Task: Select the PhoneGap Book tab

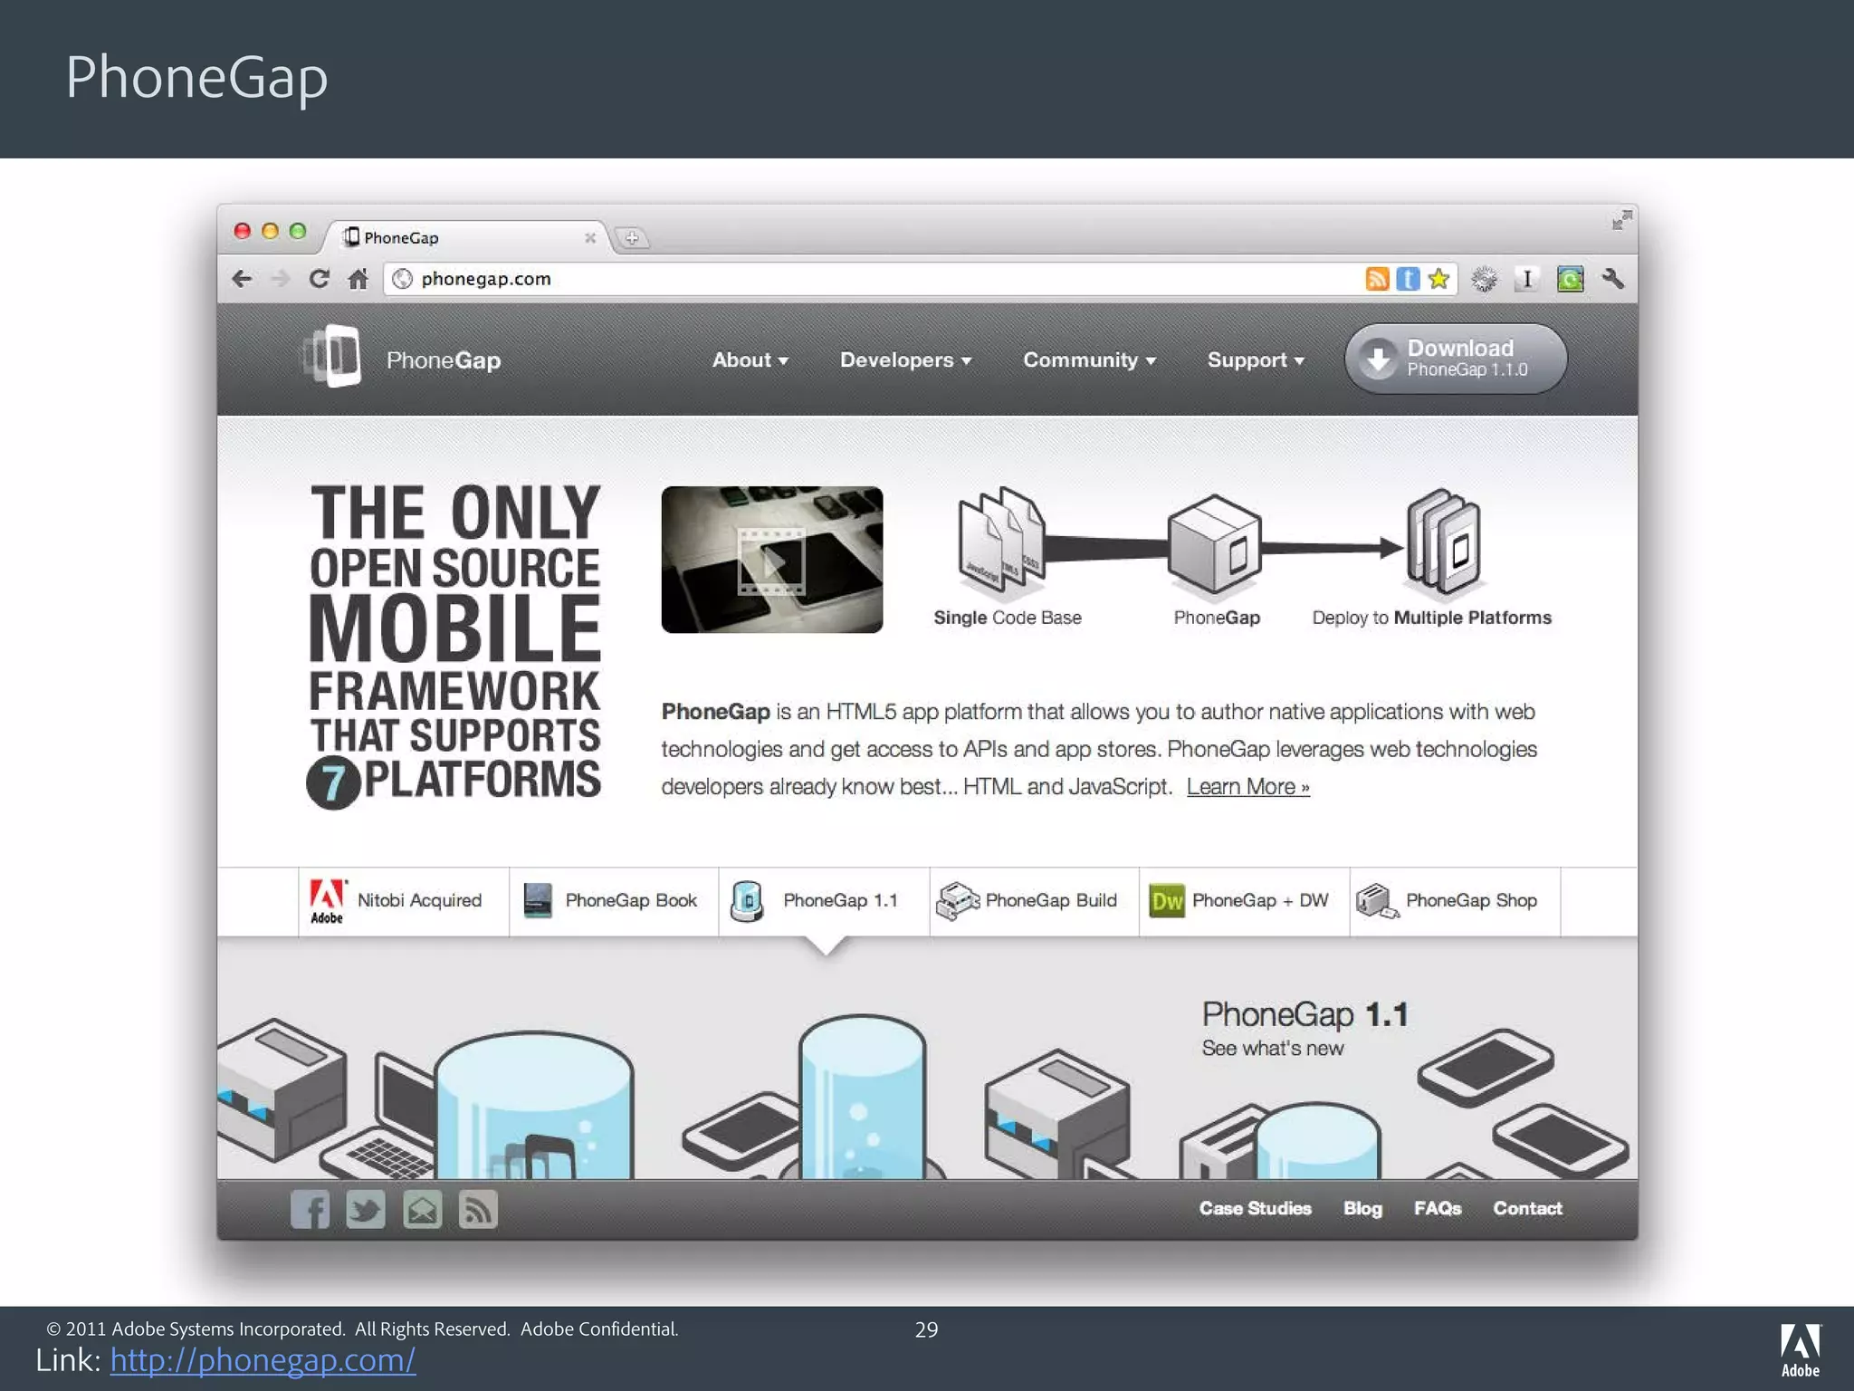Action: [x=614, y=901]
